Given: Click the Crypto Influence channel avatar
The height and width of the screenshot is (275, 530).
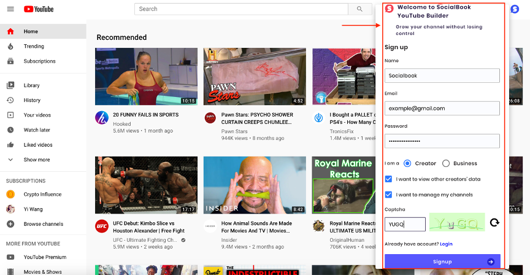Looking at the screenshot, I should (x=10, y=194).
